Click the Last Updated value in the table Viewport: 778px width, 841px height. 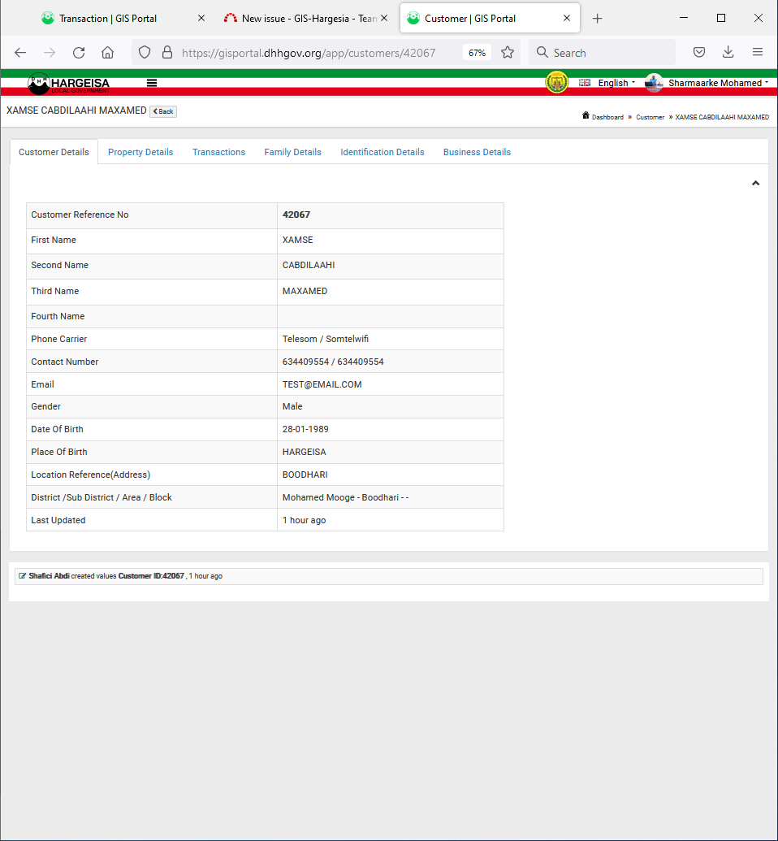(304, 520)
